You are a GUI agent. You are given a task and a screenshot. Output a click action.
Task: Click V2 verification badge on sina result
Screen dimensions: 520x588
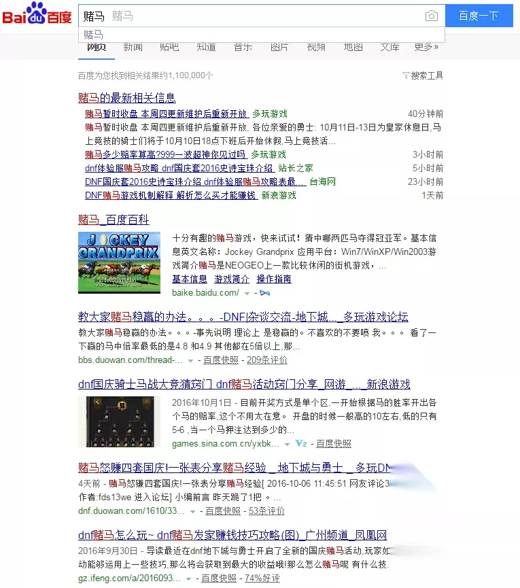pyautogui.click(x=301, y=443)
